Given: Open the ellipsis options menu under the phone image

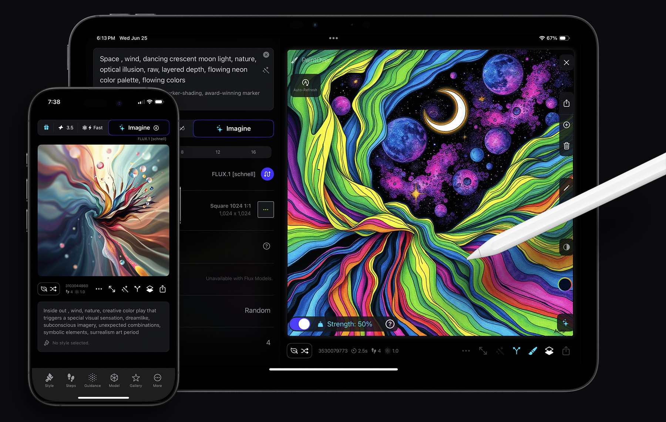Looking at the screenshot, I should click(x=99, y=289).
